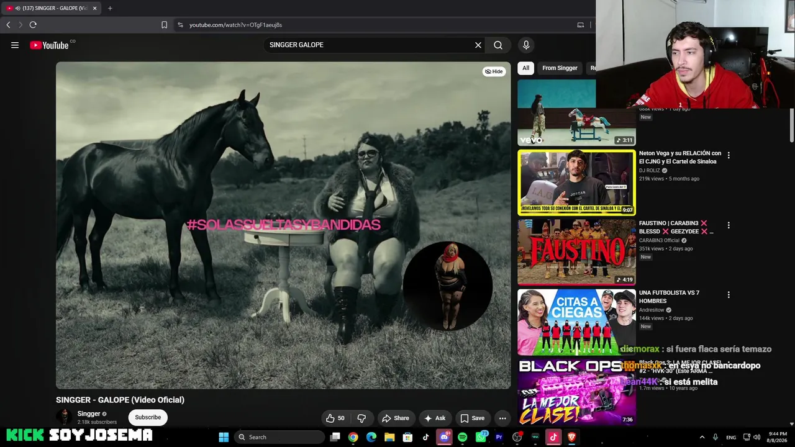The height and width of the screenshot is (447, 795).
Task: Open a new browser tab
Action: [x=110, y=8]
